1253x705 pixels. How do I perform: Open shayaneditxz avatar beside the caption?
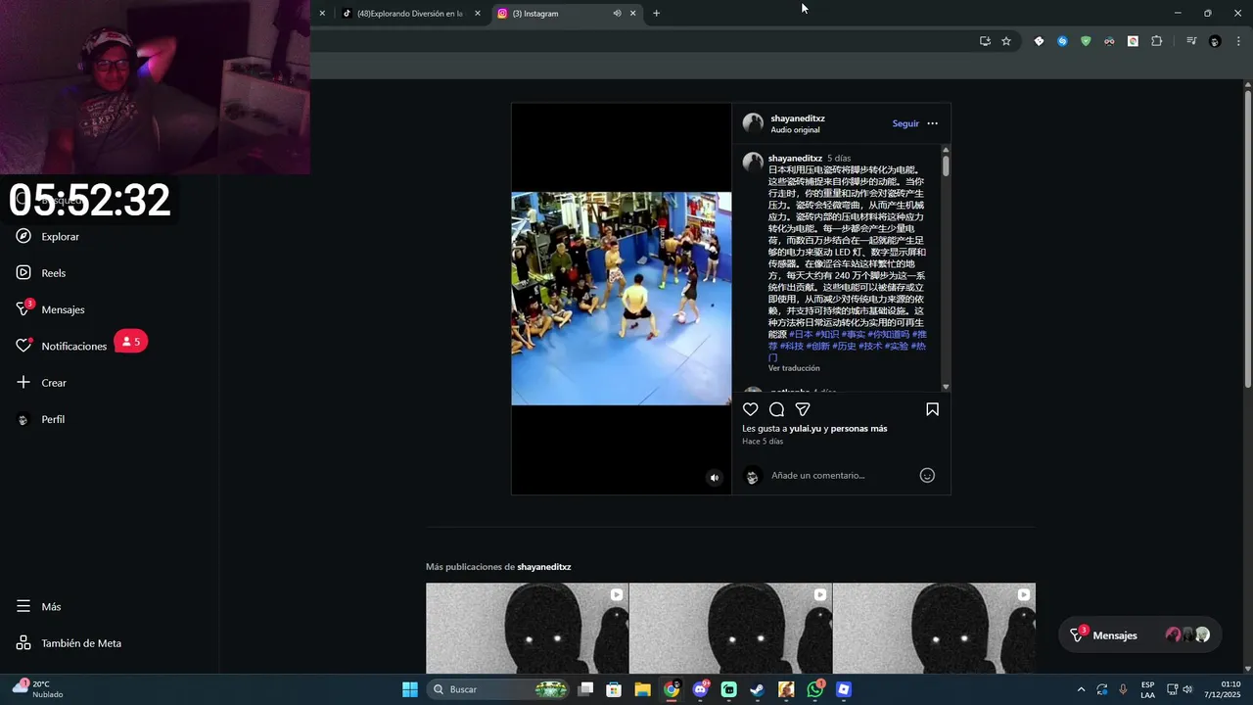[753, 163]
